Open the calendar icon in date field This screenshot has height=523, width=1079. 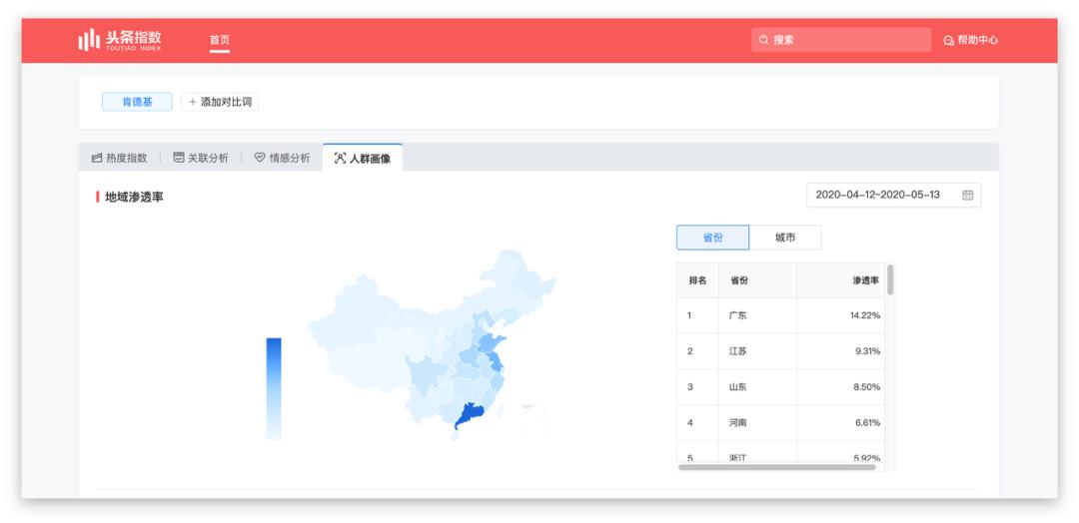(x=967, y=195)
